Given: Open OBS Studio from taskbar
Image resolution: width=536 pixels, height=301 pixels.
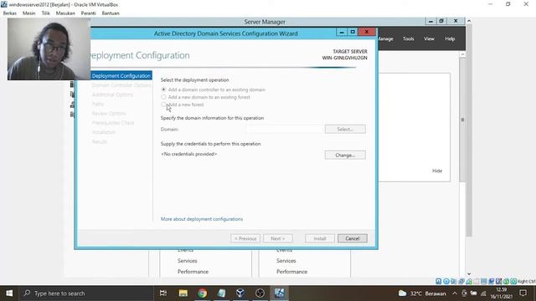Looking at the screenshot, I should [x=260, y=293].
